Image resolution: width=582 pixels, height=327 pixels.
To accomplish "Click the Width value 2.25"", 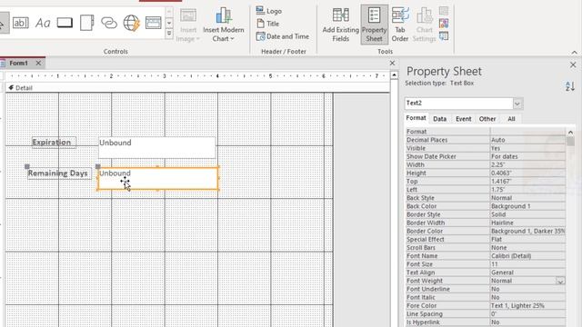I will (527, 164).
